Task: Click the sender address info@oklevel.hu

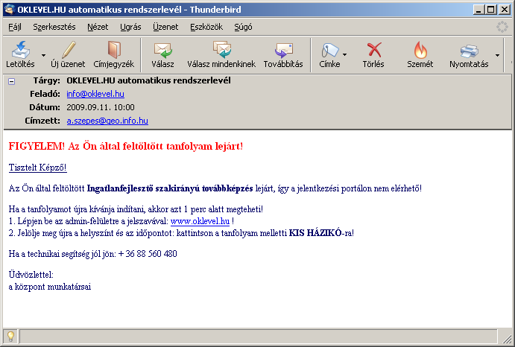Action: [x=95, y=94]
